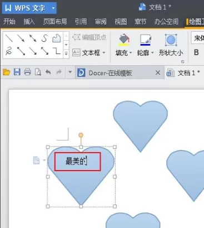204x228 pixels.
Task: Open the shape group dialog launcher
Action: pyautogui.click(x=183, y=62)
